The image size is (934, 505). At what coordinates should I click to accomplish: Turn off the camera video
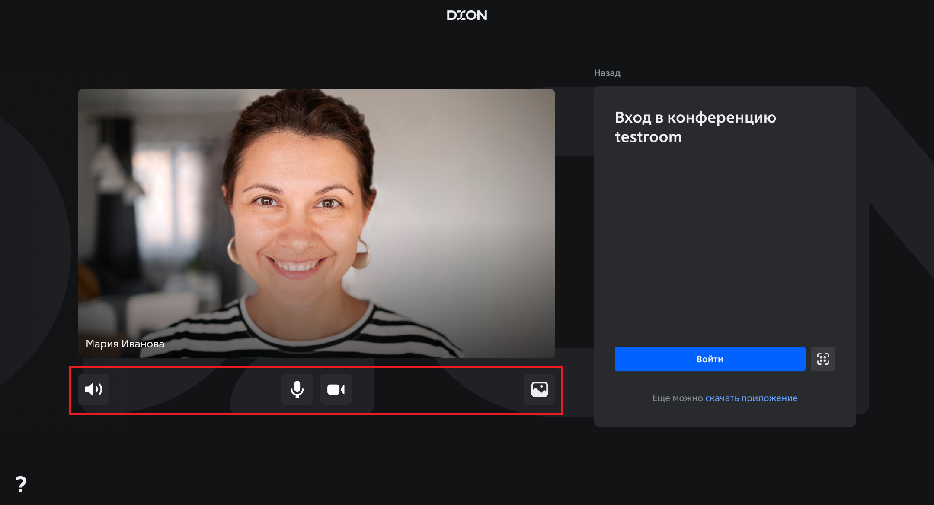coord(336,389)
